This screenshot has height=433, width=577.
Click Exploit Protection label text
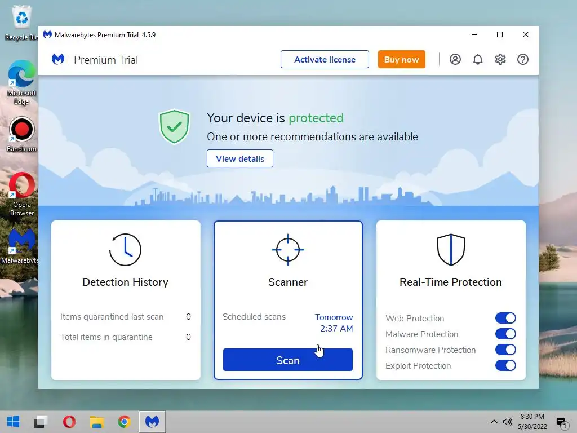pyautogui.click(x=418, y=365)
